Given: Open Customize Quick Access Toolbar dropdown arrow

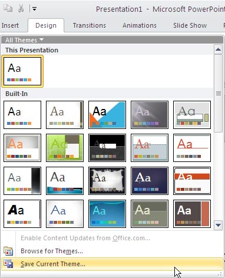Looking at the screenshot, I should point(34,9).
